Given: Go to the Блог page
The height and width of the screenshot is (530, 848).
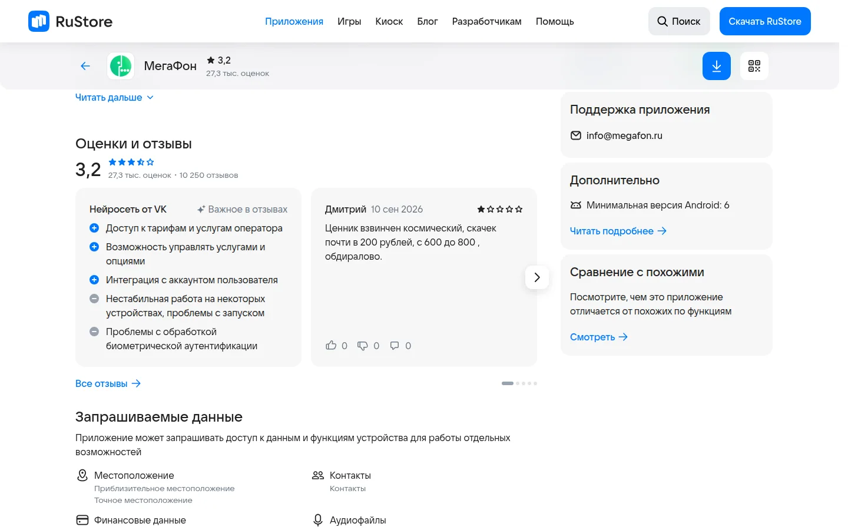Looking at the screenshot, I should [428, 21].
